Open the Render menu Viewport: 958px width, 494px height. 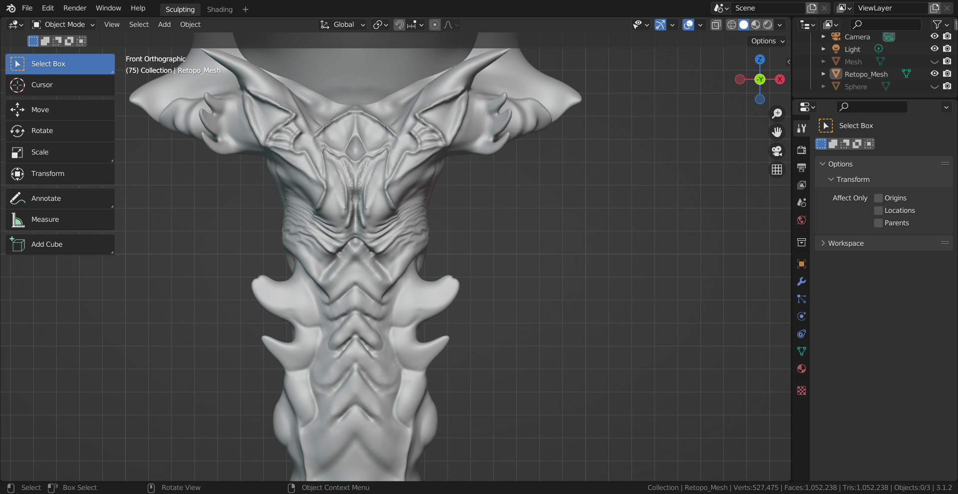pyautogui.click(x=75, y=8)
